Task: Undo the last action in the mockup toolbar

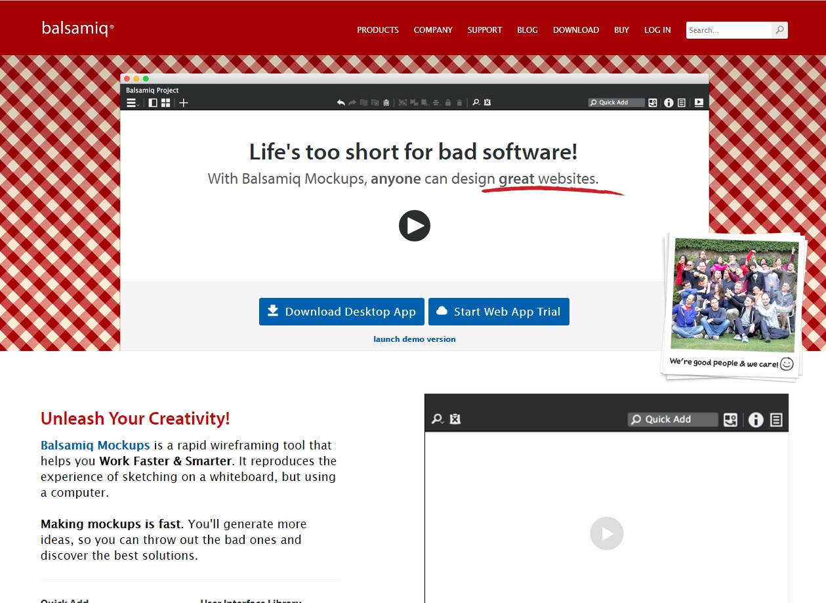Action: (340, 102)
